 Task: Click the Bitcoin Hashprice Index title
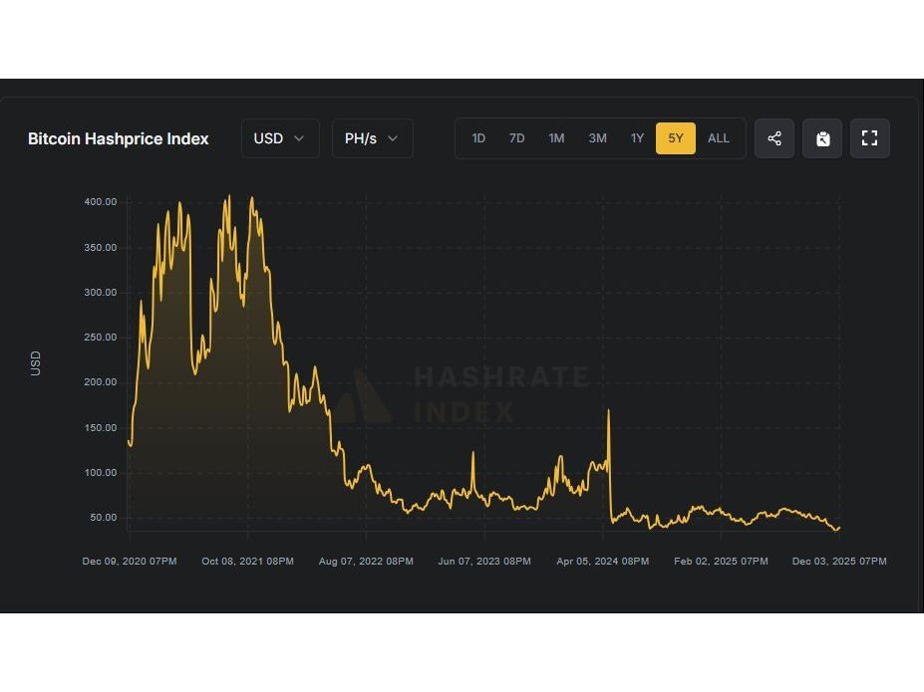119,138
